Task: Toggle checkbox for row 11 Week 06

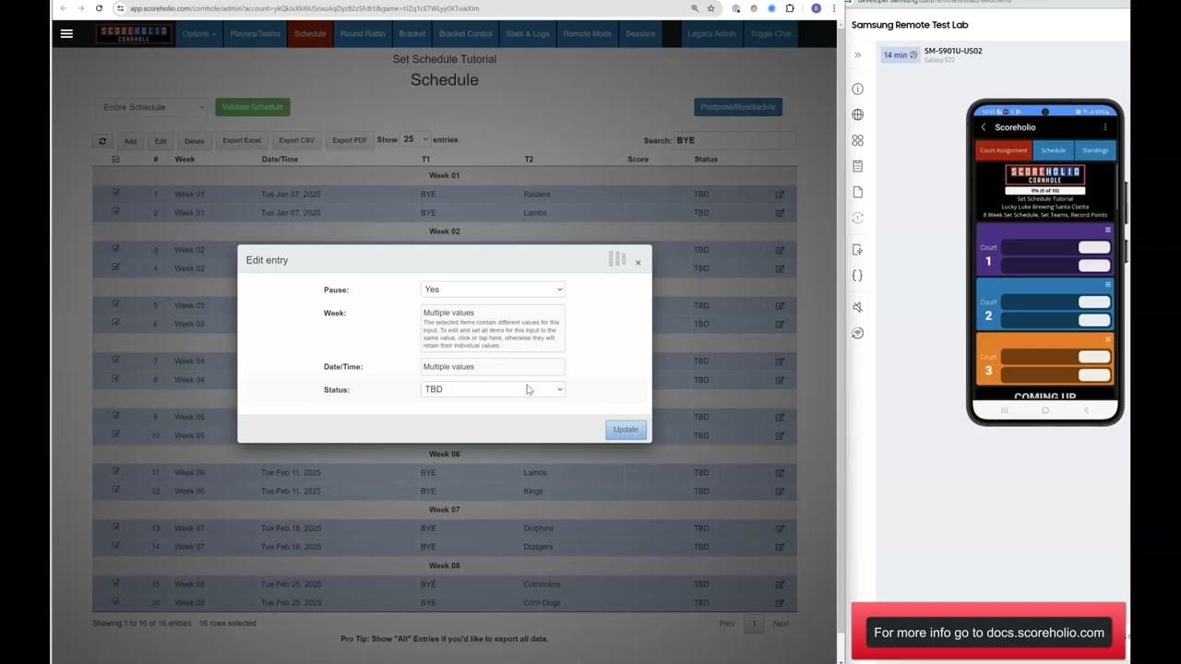Action: 115,471
